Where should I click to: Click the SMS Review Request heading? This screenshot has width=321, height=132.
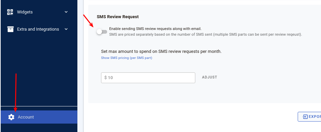[x=118, y=17]
